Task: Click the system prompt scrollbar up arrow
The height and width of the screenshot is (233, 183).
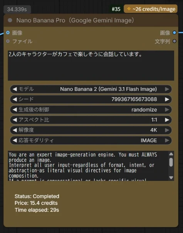Action: point(171,154)
